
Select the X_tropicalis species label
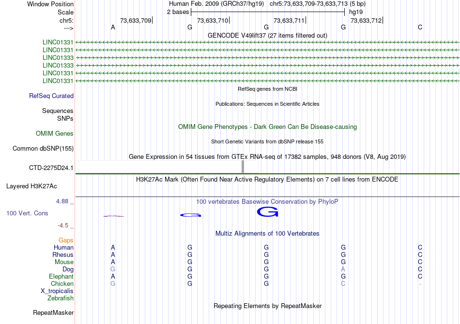point(57,291)
